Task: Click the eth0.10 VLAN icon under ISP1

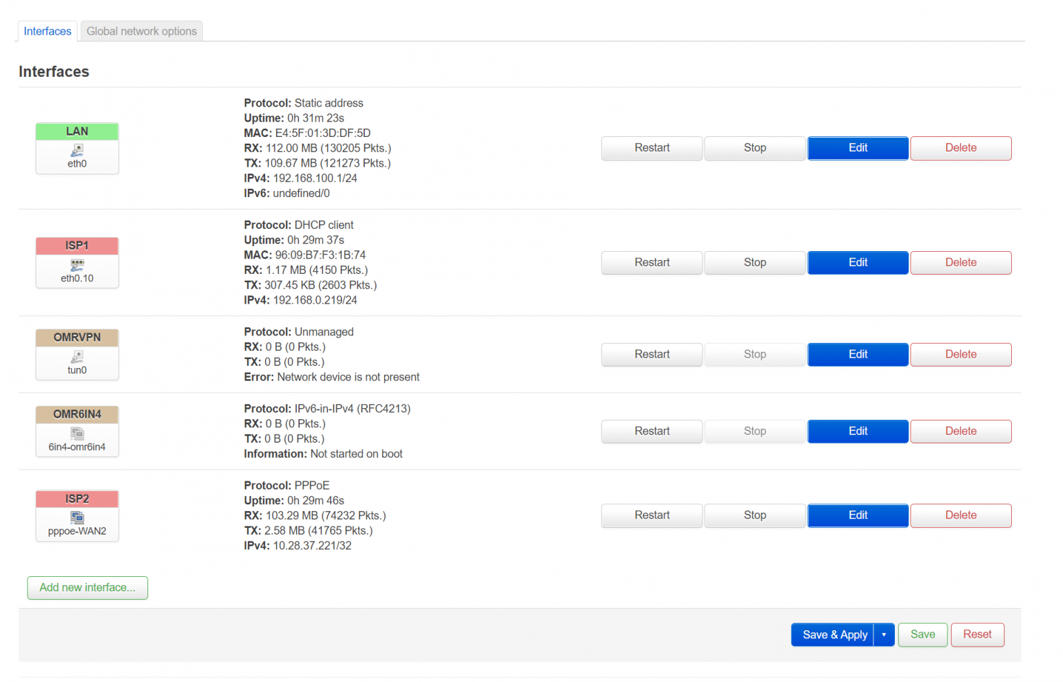Action: (x=77, y=264)
